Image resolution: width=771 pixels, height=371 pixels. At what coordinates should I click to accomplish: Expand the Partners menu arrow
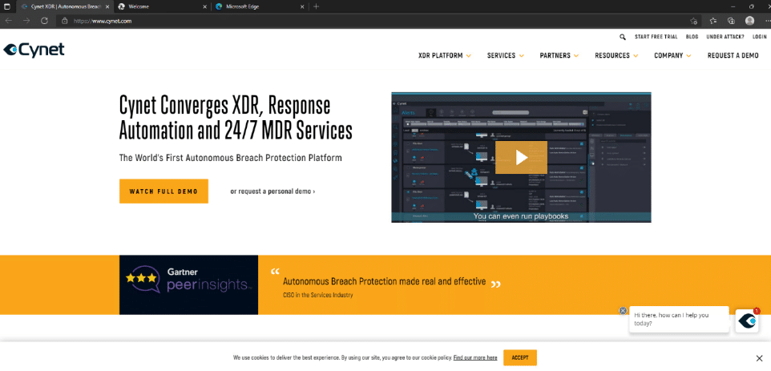[x=575, y=56]
